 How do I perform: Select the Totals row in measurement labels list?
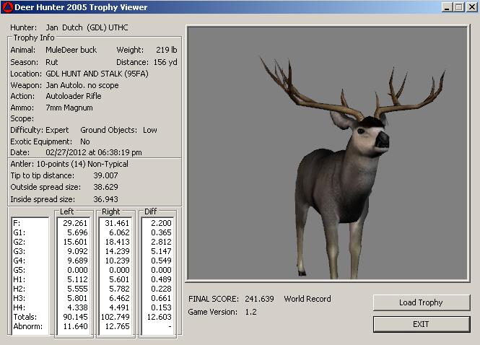pos(24,316)
